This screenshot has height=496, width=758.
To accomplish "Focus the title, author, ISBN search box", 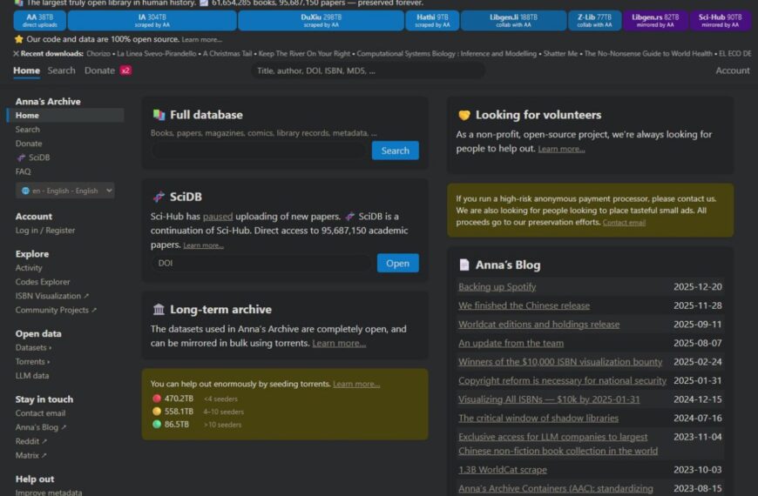I will click(x=366, y=70).
